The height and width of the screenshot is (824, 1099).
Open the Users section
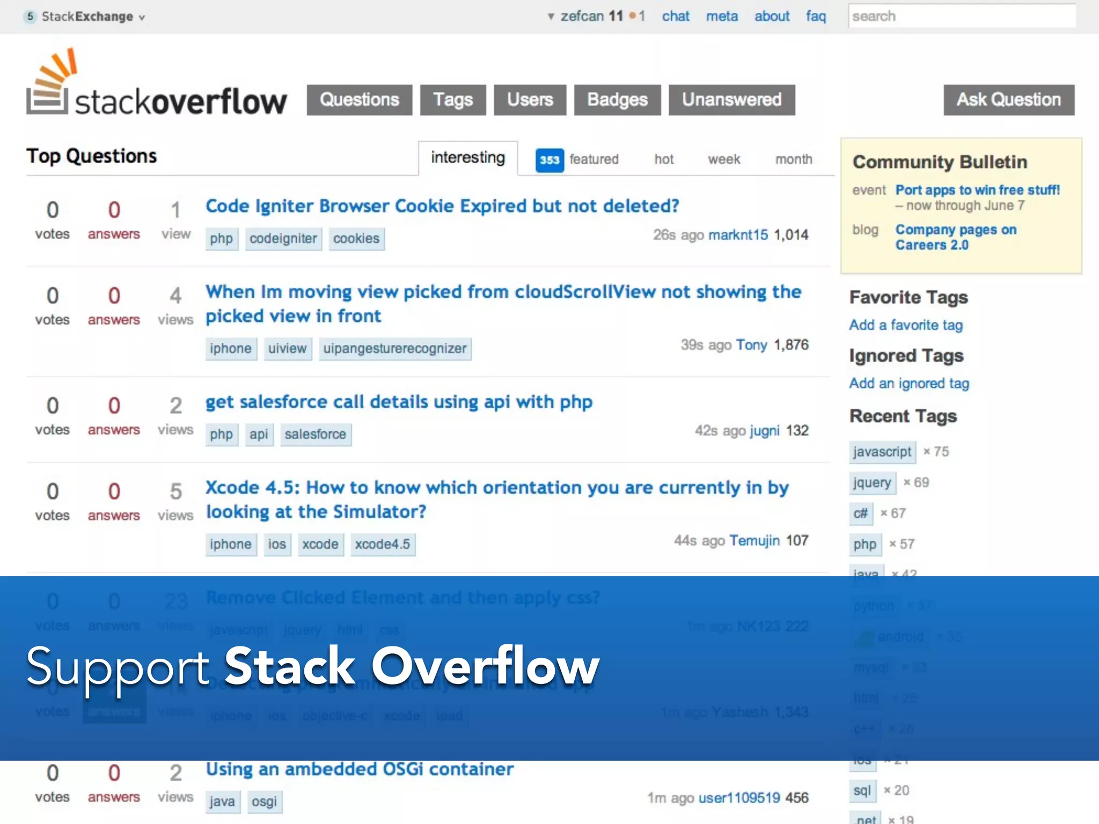[x=530, y=100]
